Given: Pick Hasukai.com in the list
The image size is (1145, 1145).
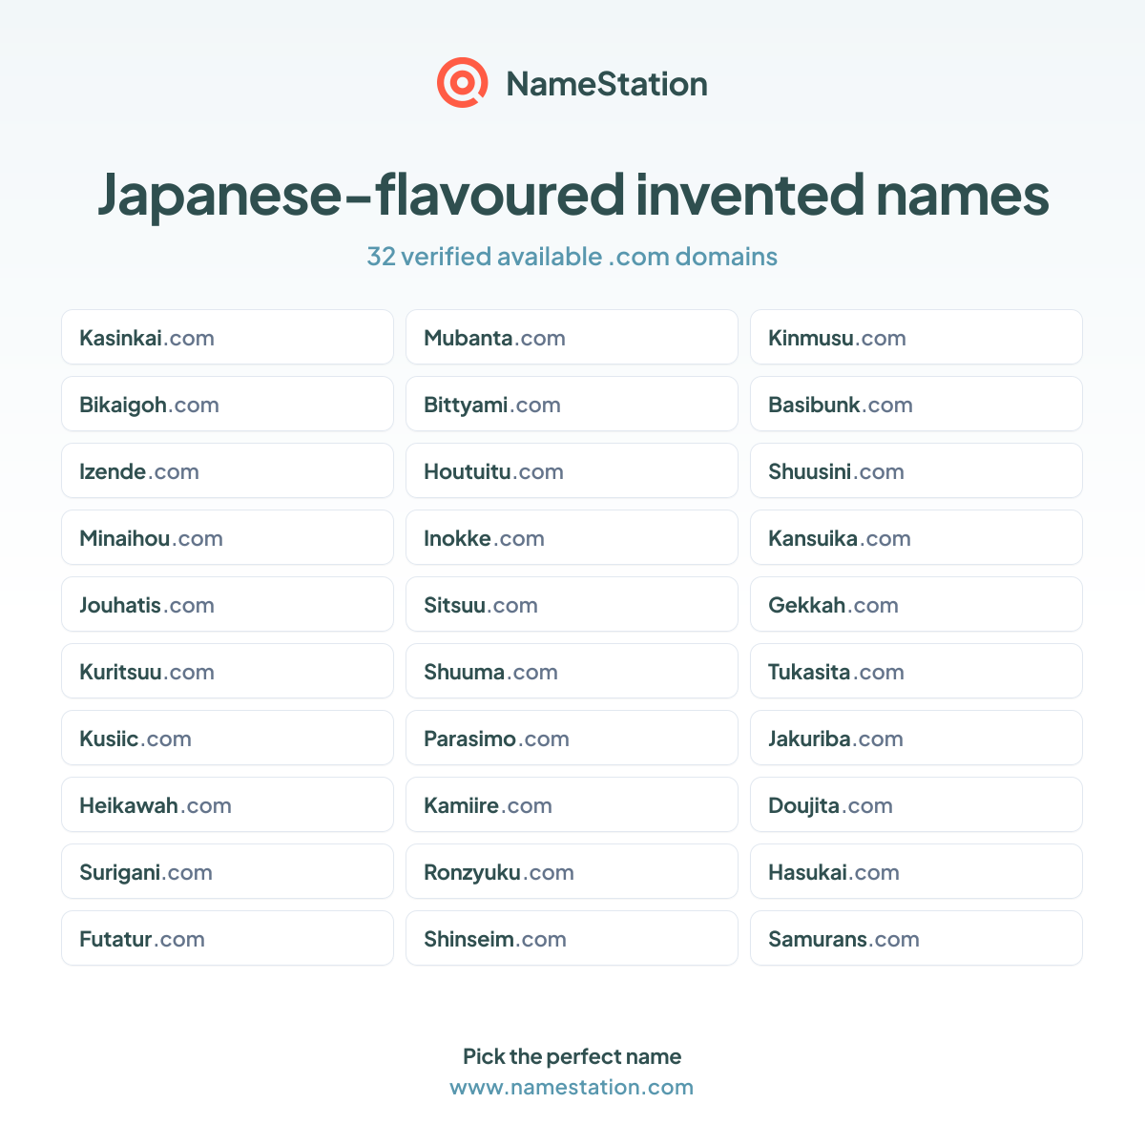Looking at the screenshot, I should (x=917, y=871).
